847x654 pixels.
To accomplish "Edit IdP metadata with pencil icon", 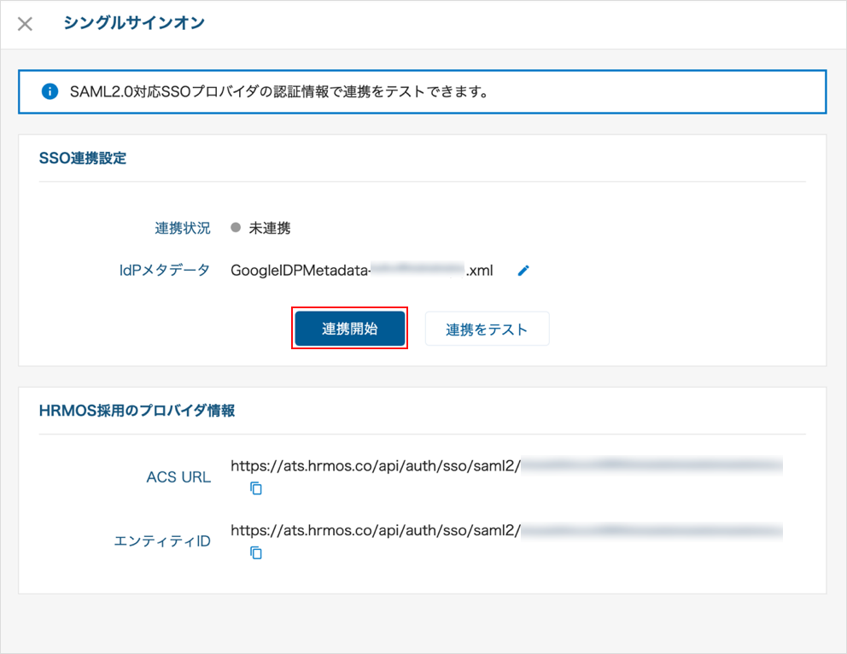I will (x=523, y=271).
